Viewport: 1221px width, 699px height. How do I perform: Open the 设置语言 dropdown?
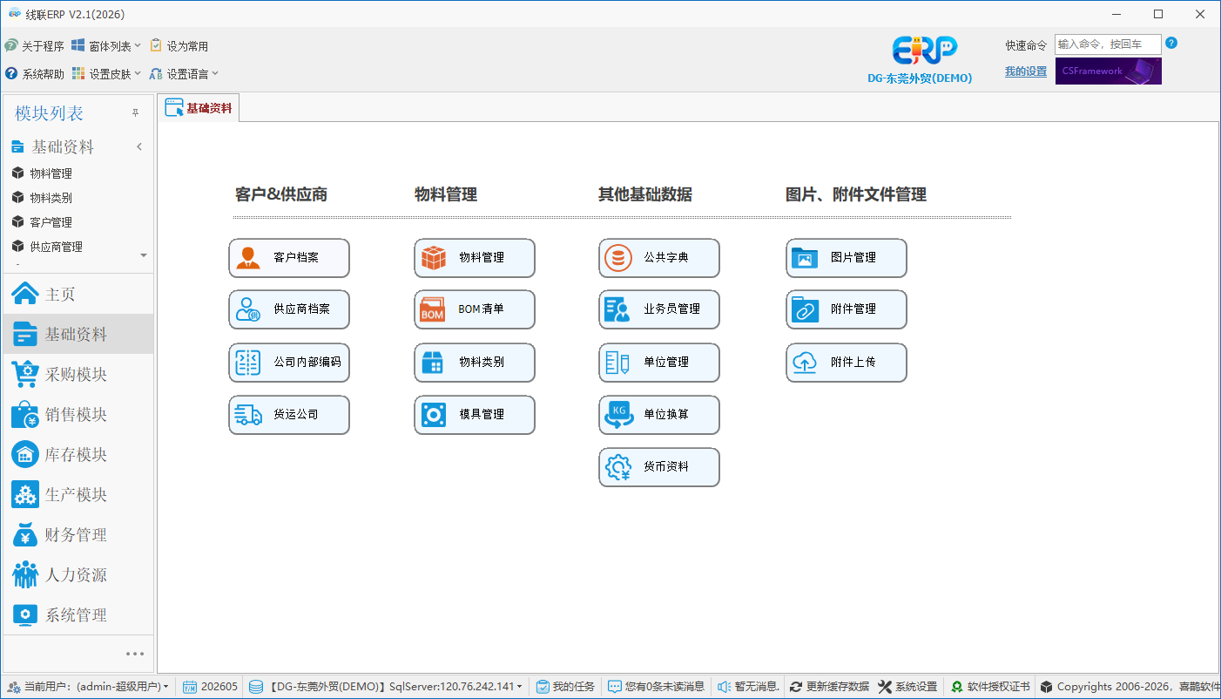pos(184,74)
